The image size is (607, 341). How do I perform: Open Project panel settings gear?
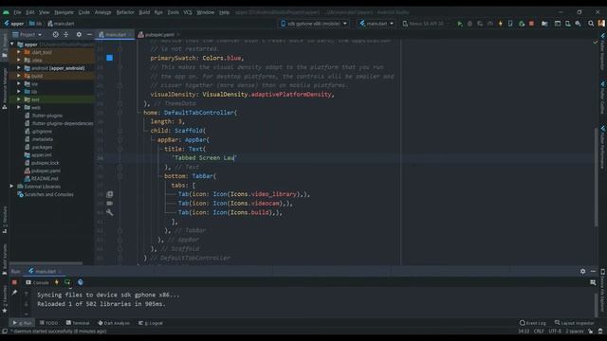(79, 34)
